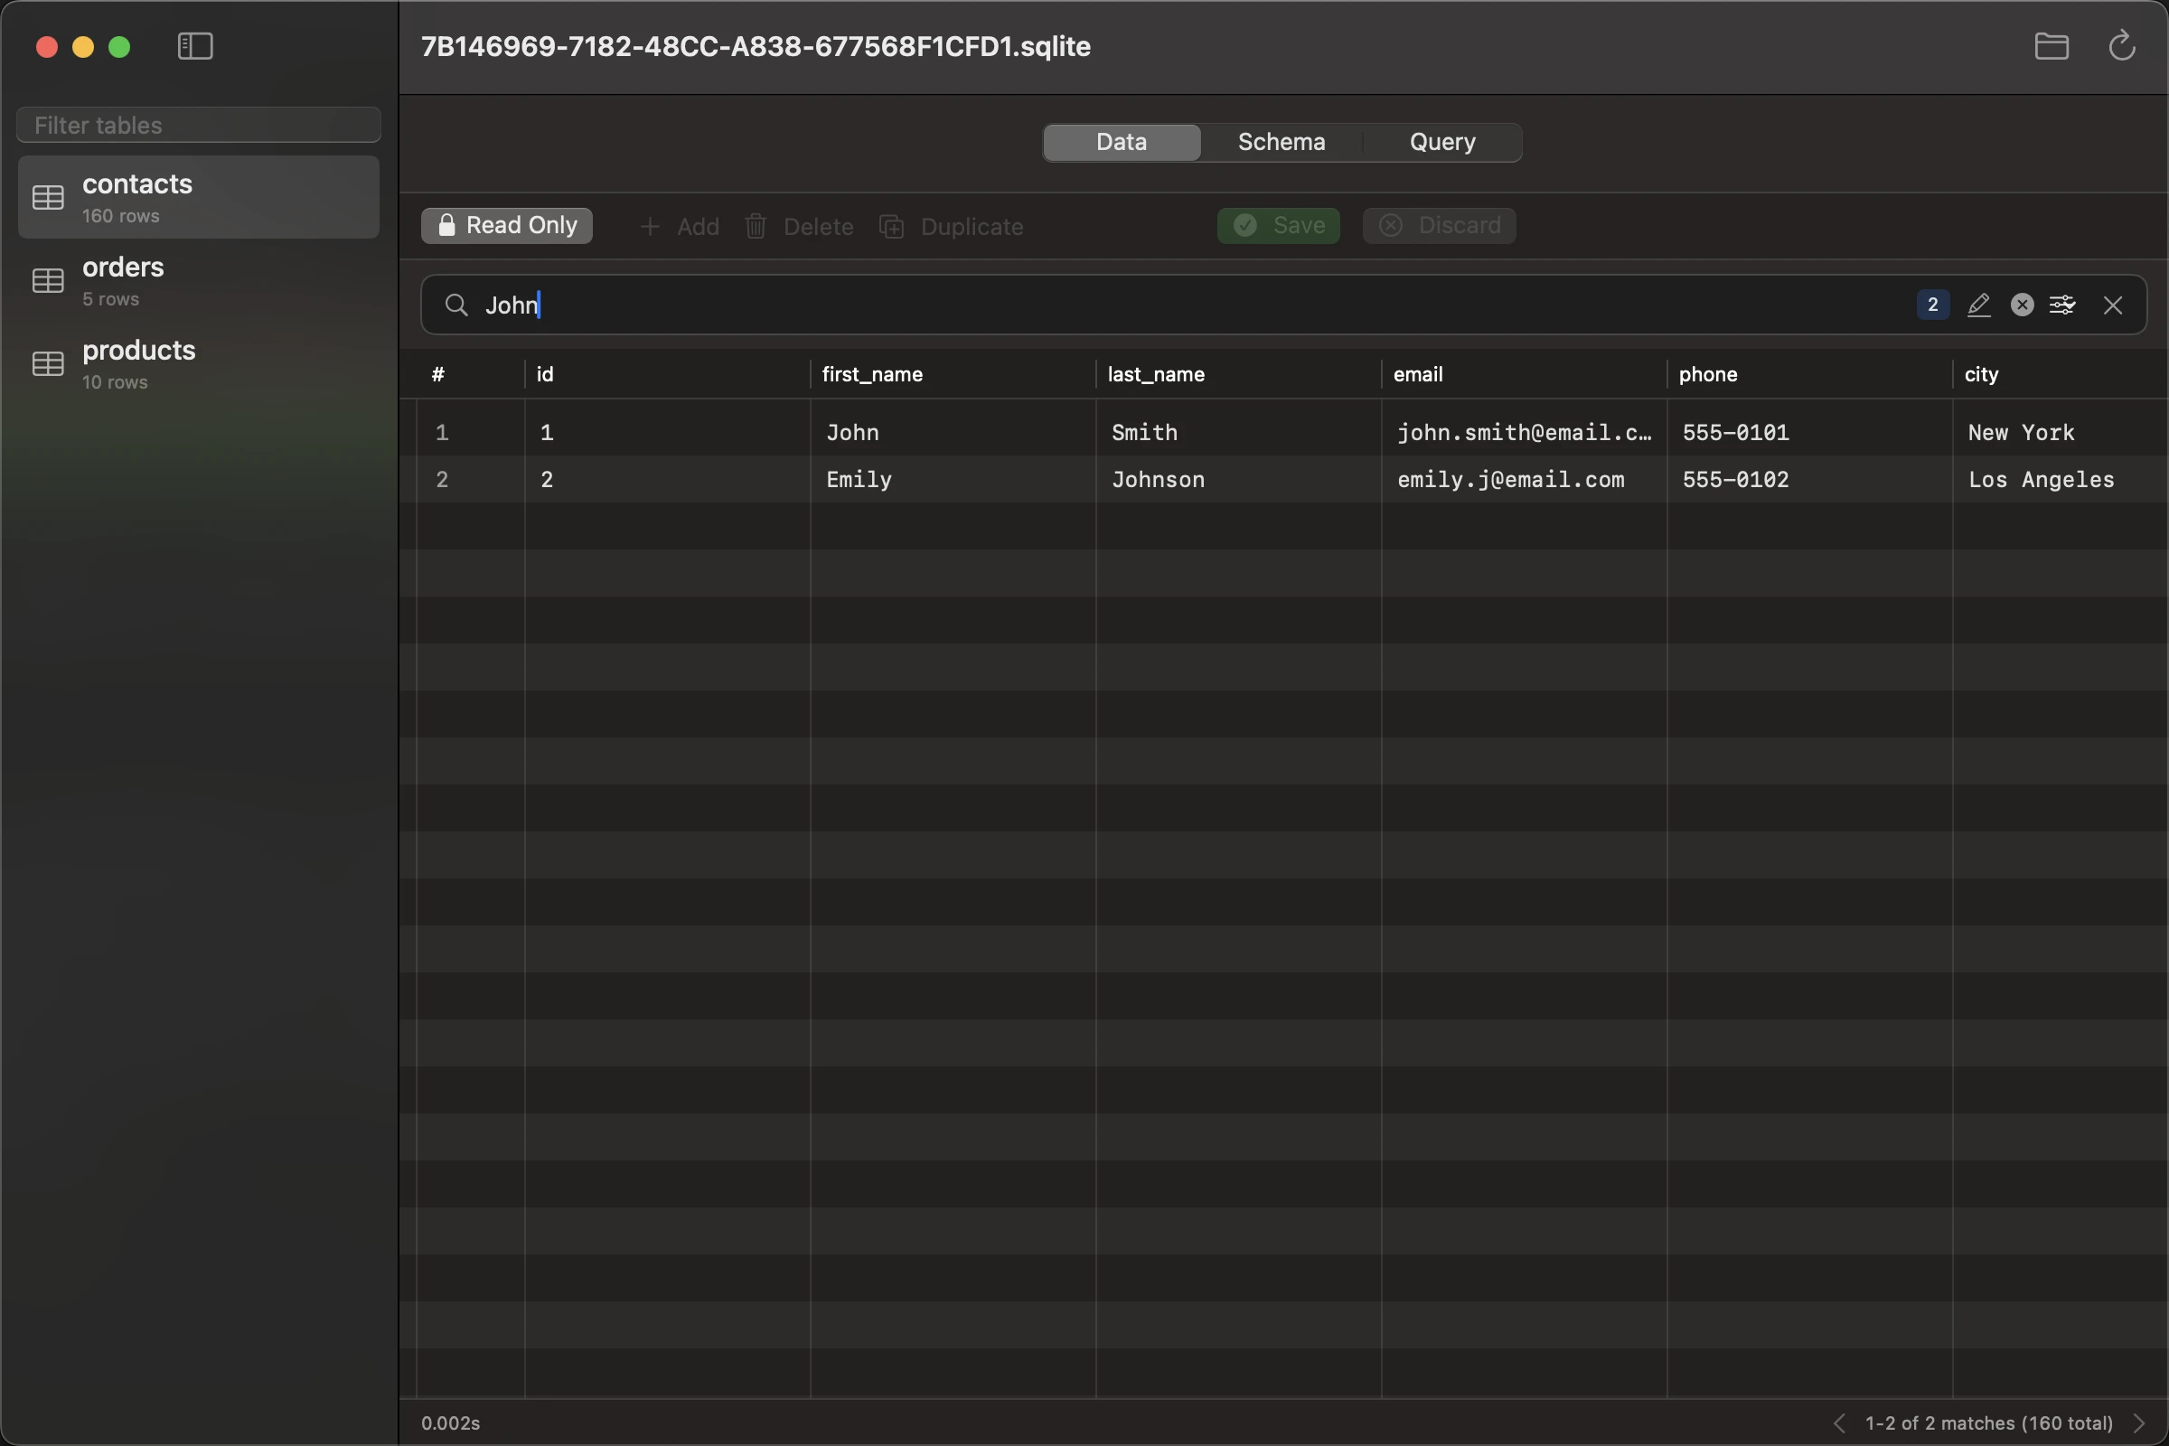Go to previous page of matches
The width and height of the screenshot is (2169, 1446).
click(1839, 1423)
